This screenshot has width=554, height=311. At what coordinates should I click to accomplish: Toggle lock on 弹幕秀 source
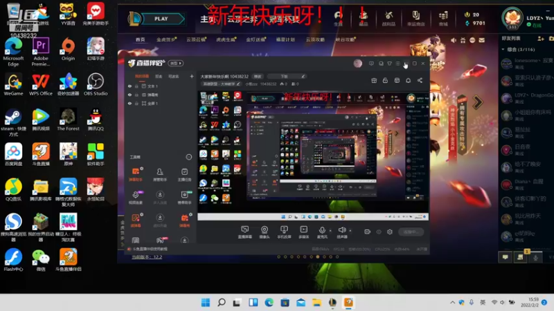click(136, 95)
